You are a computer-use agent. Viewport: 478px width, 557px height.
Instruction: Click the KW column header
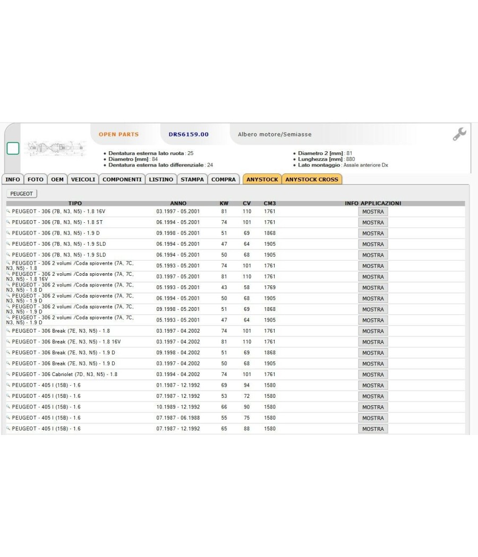pos(224,203)
